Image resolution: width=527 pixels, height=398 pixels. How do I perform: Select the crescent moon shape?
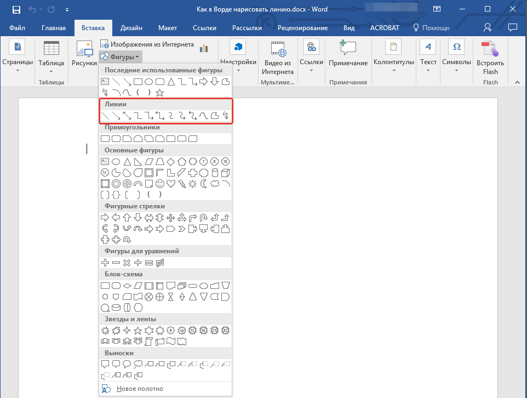point(203,184)
